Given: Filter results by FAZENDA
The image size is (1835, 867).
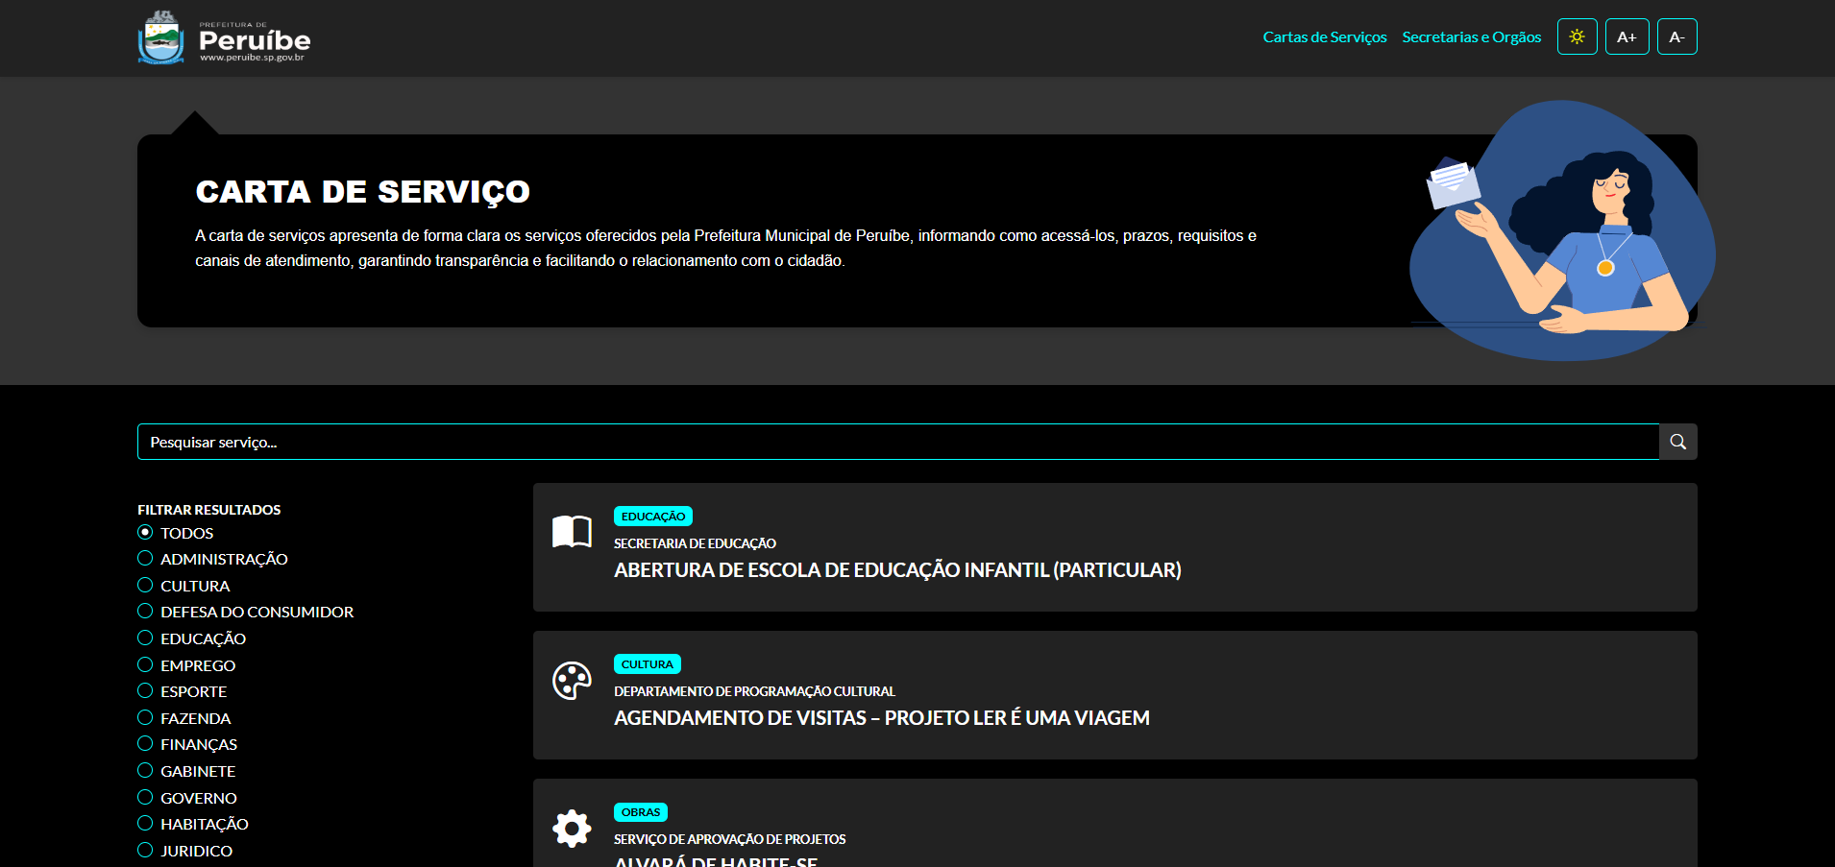Looking at the screenshot, I should point(145,717).
